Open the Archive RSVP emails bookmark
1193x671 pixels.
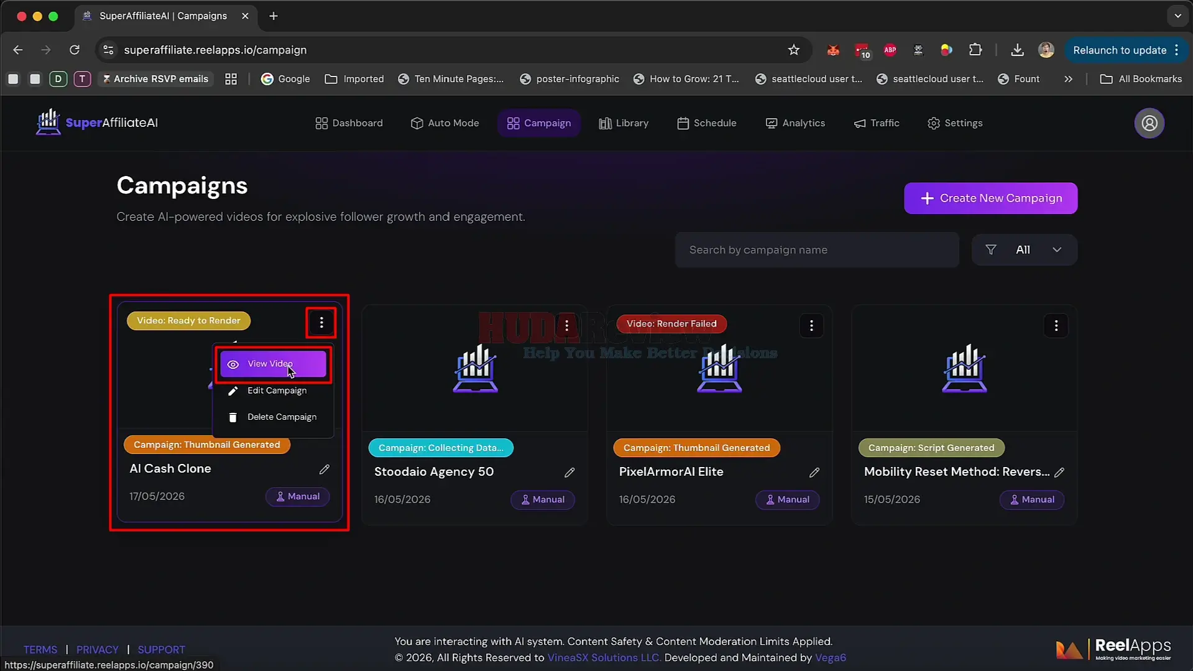[x=155, y=79]
